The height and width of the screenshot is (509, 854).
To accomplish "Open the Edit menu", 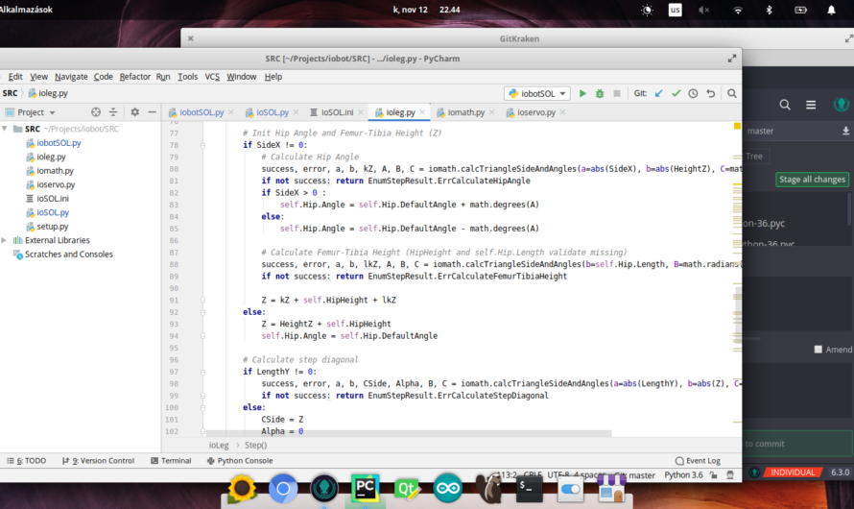I will pyautogui.click(x=15, y=77).
